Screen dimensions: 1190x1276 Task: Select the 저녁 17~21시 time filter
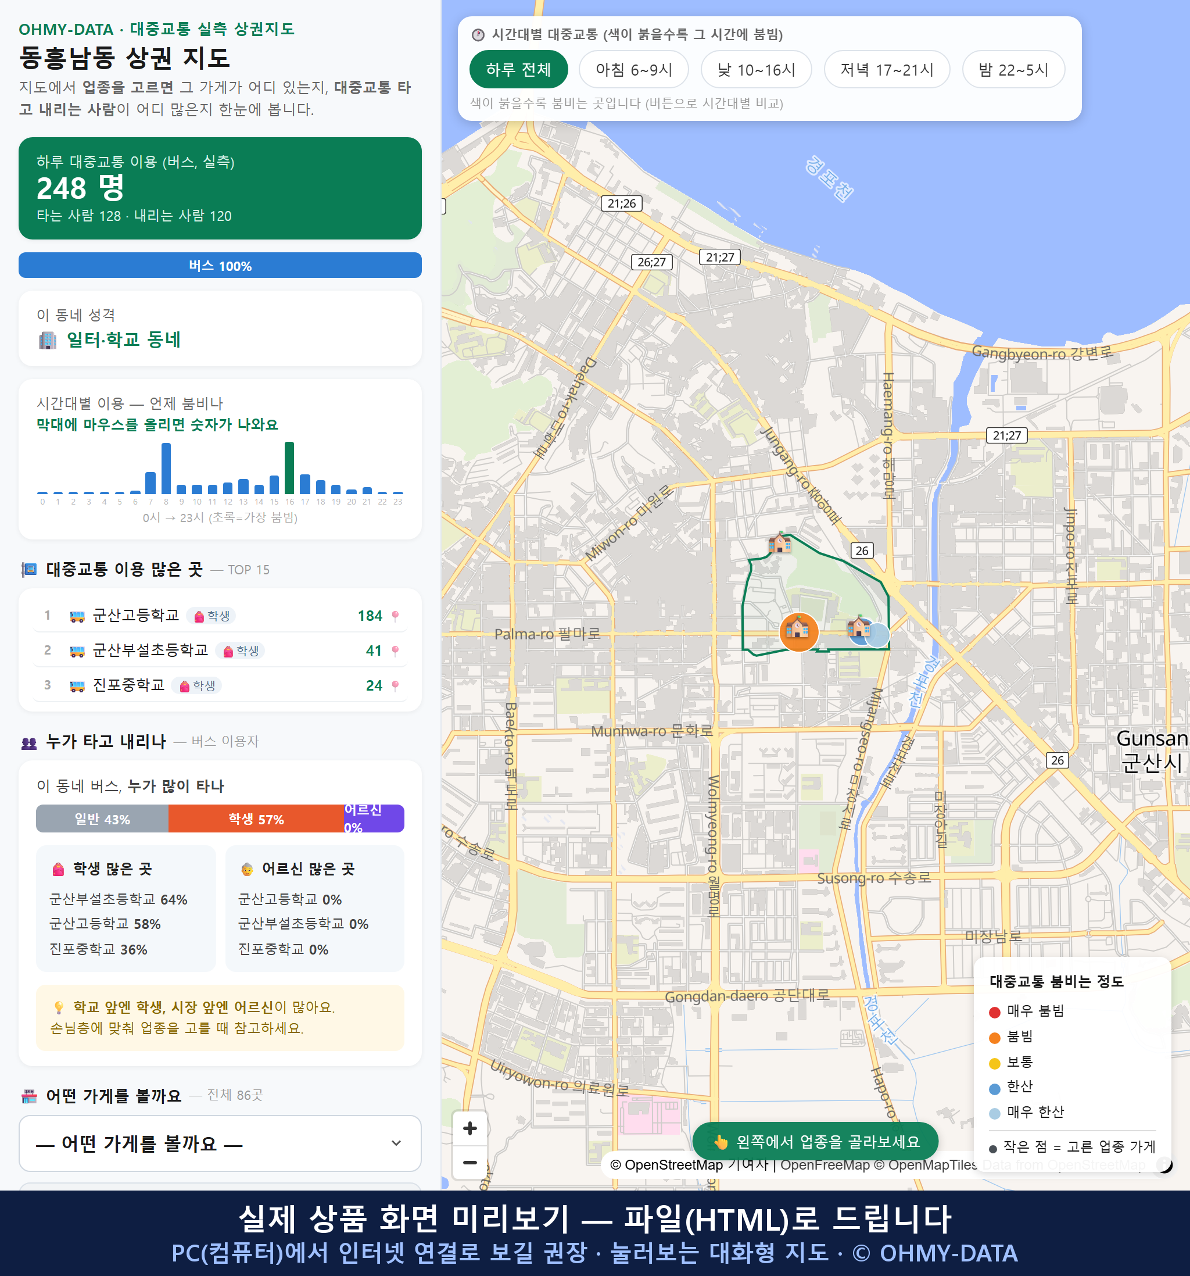click(886, 69)
